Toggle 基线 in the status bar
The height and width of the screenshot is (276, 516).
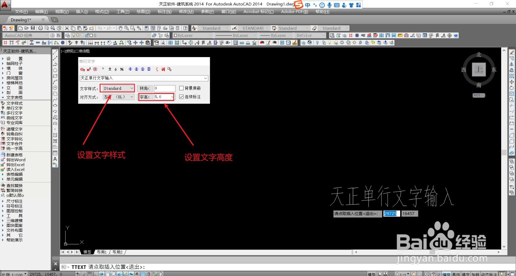(x=456, y=274)
